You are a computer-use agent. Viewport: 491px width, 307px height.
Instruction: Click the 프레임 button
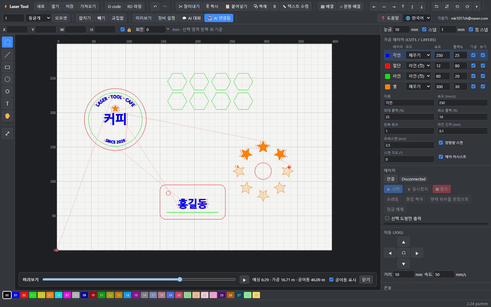tap(392, 199)
